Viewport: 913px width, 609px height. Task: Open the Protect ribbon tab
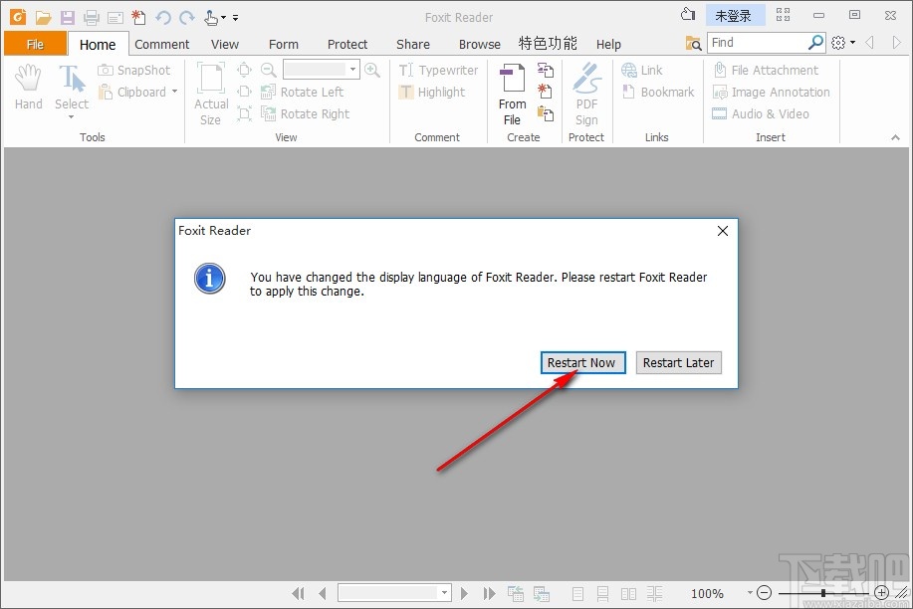[347, 44]
